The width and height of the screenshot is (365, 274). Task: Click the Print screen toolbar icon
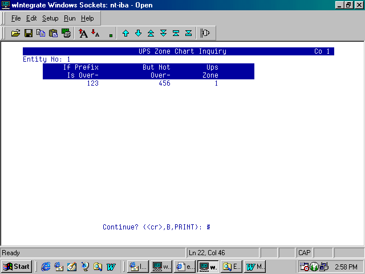point(66,33)
